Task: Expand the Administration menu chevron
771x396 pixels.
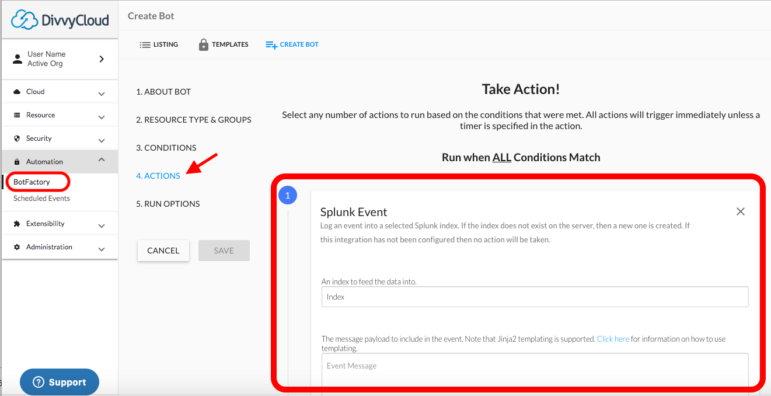Action: pyautogui.click(x=102, y=249)
